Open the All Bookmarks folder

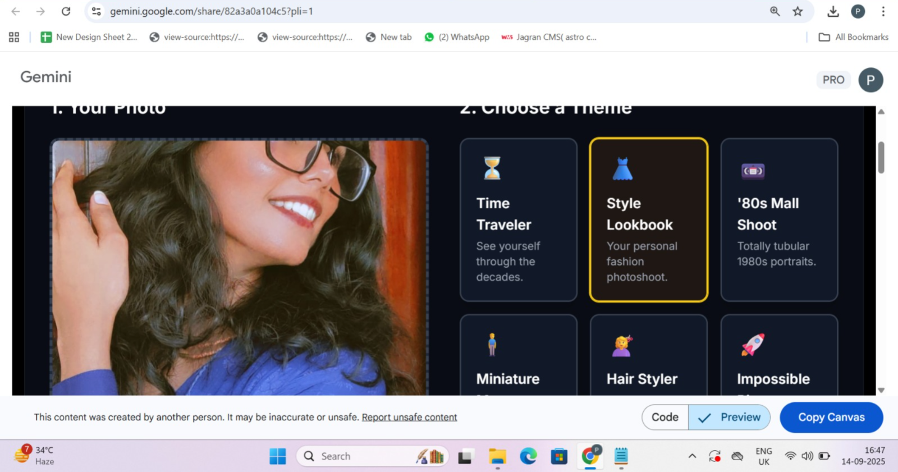click(854, 37)
